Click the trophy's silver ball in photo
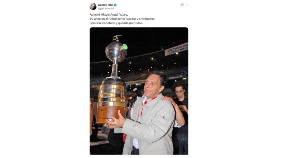282x158 pixels. 116,52
